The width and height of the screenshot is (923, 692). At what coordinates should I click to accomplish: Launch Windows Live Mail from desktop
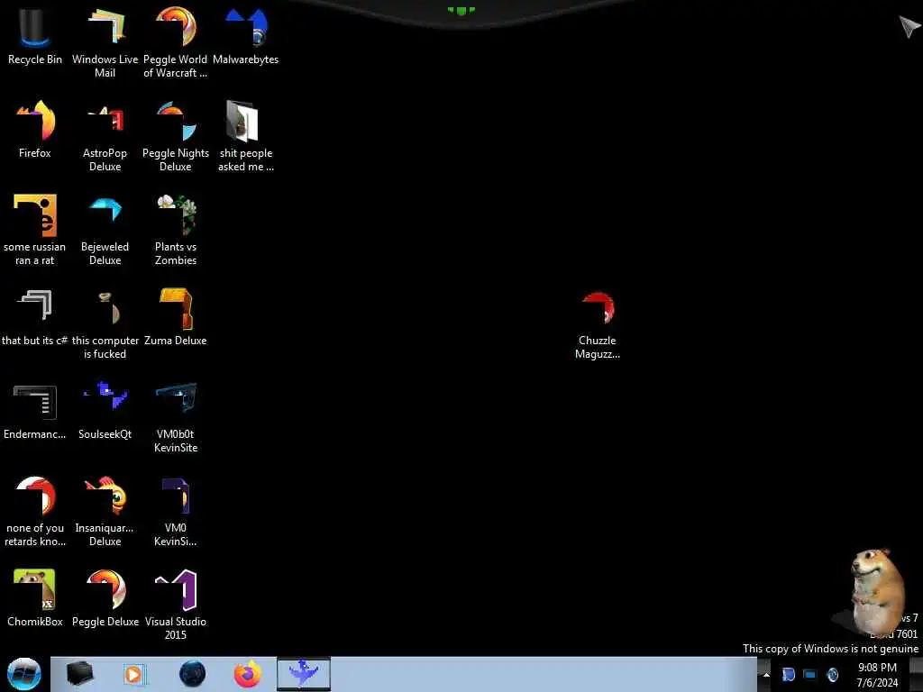tap(105, 42)
